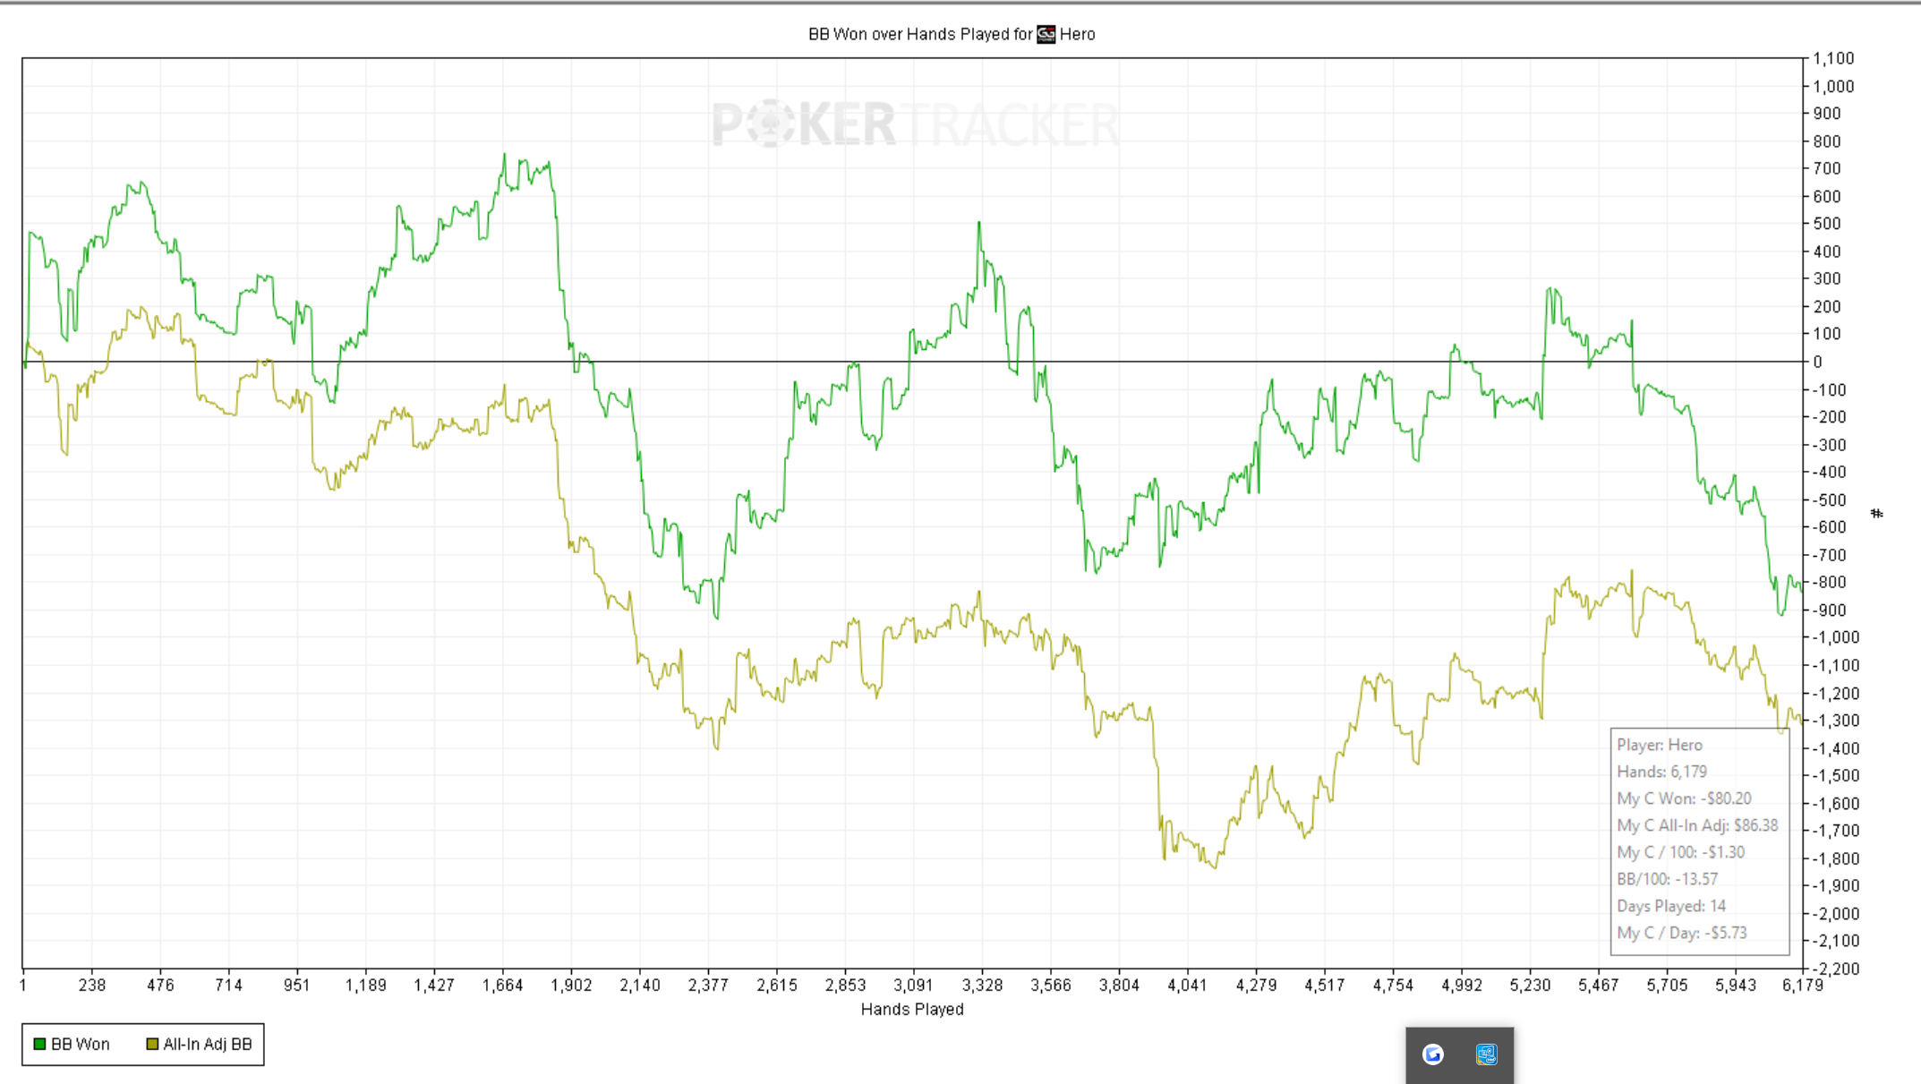Image resolution: width=1921 pixels, height=1084 pixels.
Task: Click the 6,179 tick label on x-axis
Action: [1802, 985]
